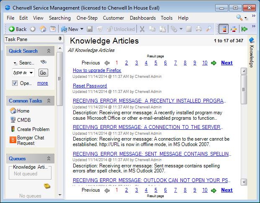Open the One-Step menu

pyautogui.click(x=87, y=18)
